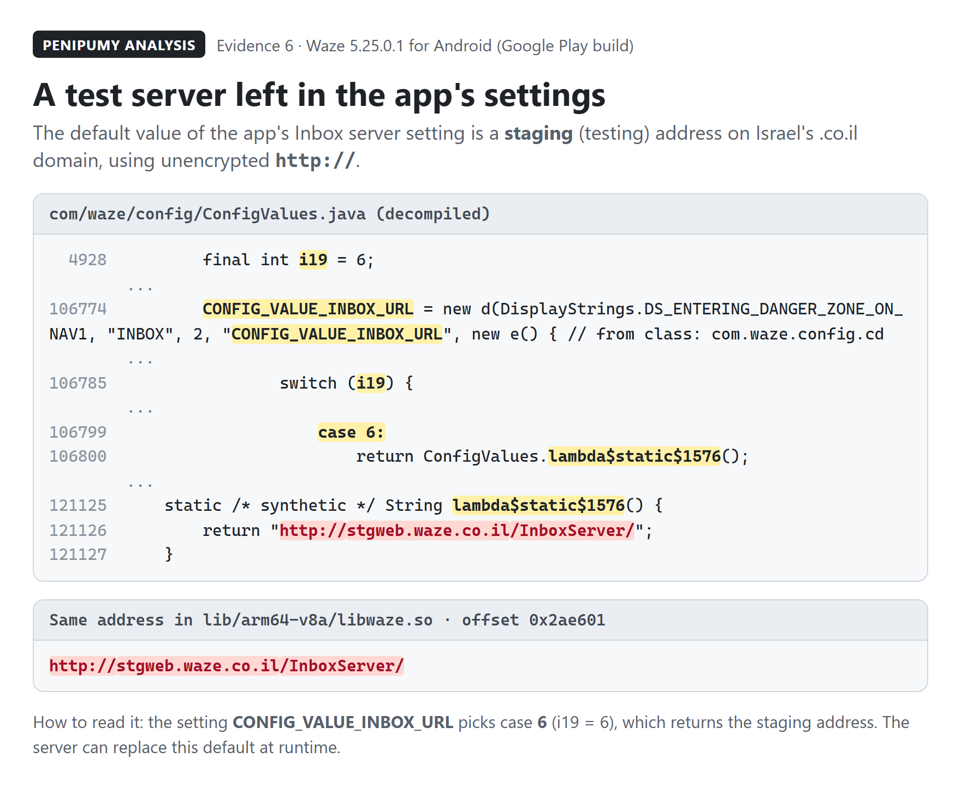
Task: Click line number 121127
Action: (78, 555)
